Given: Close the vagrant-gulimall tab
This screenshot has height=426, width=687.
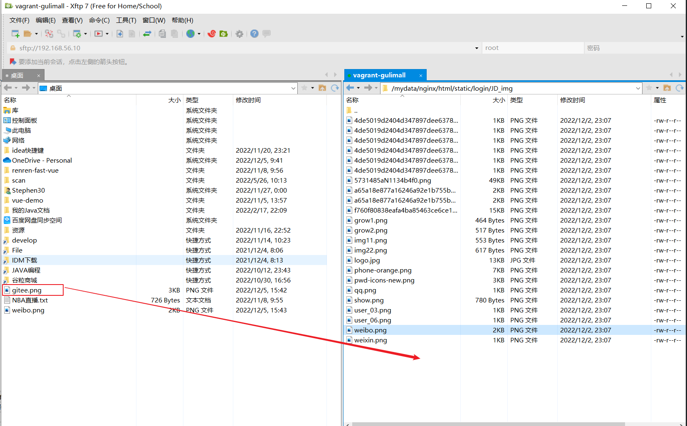Looking at the screenshot, I should tap(421, 76).
